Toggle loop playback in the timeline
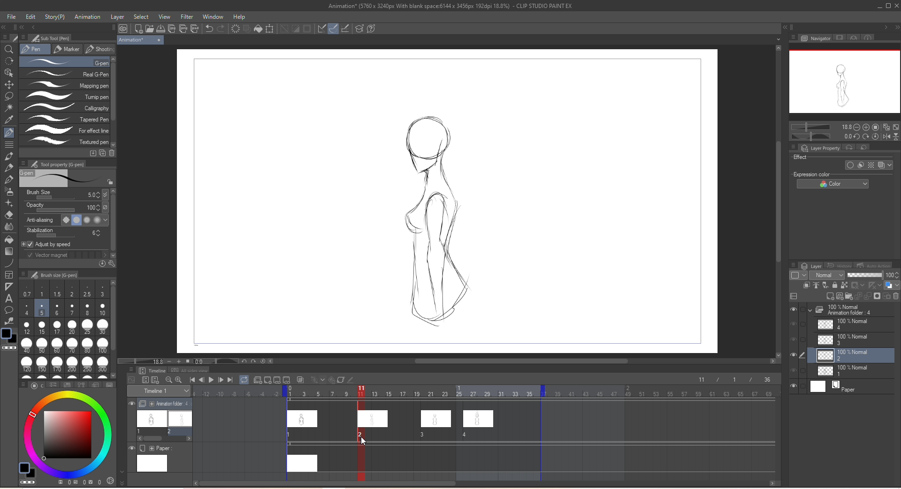 244,380
